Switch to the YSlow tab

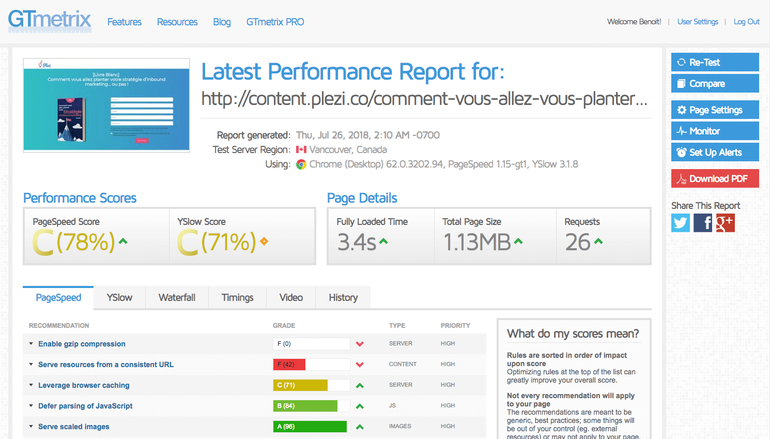[x=119, y=298]
